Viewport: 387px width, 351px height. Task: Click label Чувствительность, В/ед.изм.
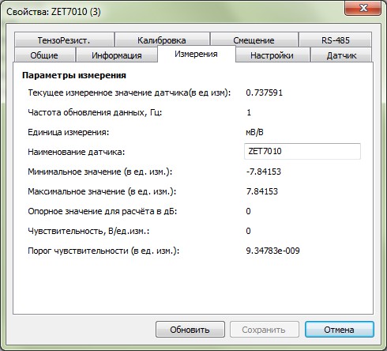click(x=88, y=231)
